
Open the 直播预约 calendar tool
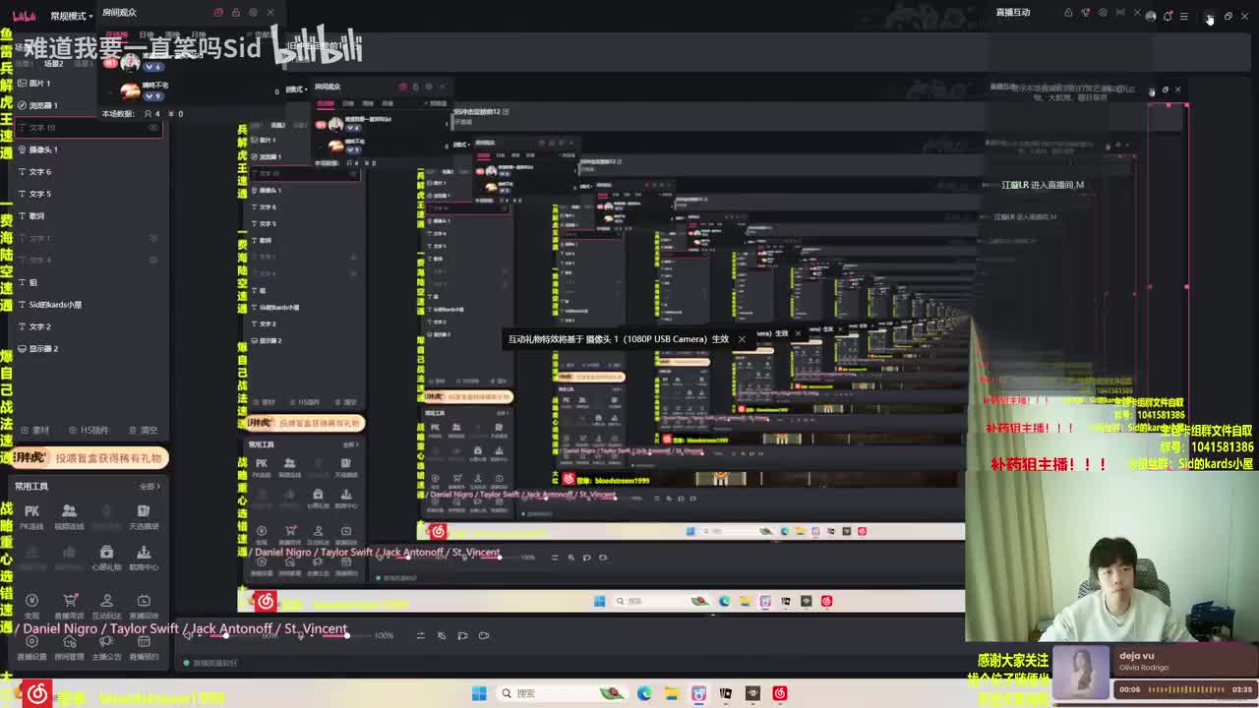click(144, 646)
